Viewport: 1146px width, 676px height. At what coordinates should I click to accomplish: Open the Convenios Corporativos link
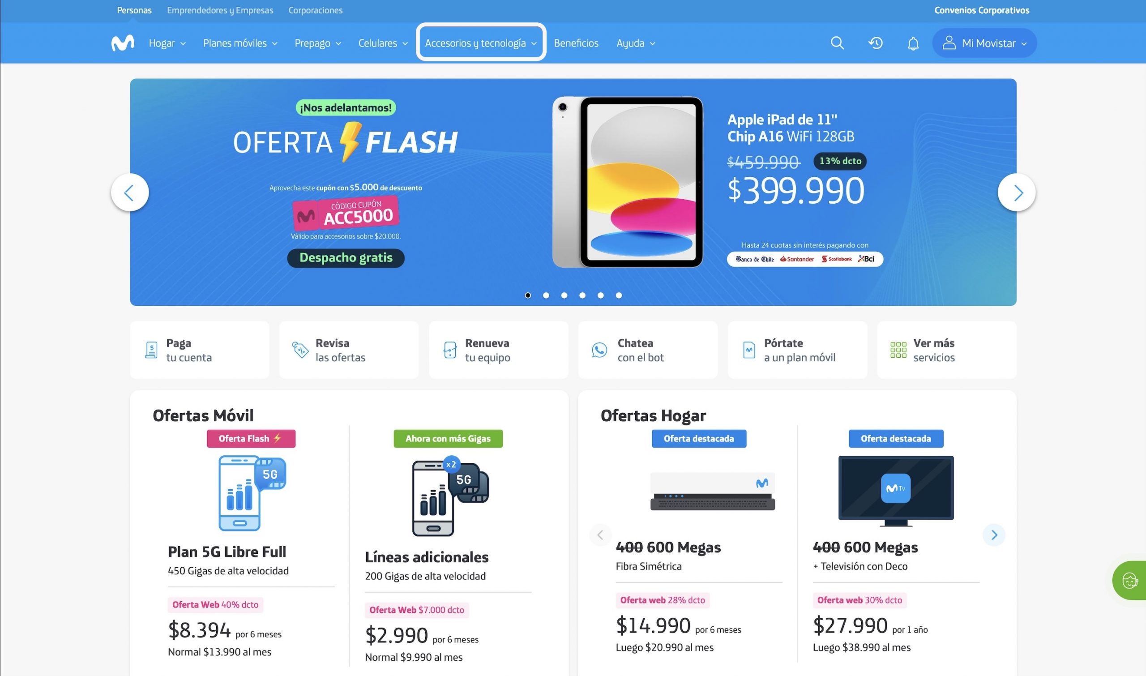pyautogui.click(x=982, y=10)
